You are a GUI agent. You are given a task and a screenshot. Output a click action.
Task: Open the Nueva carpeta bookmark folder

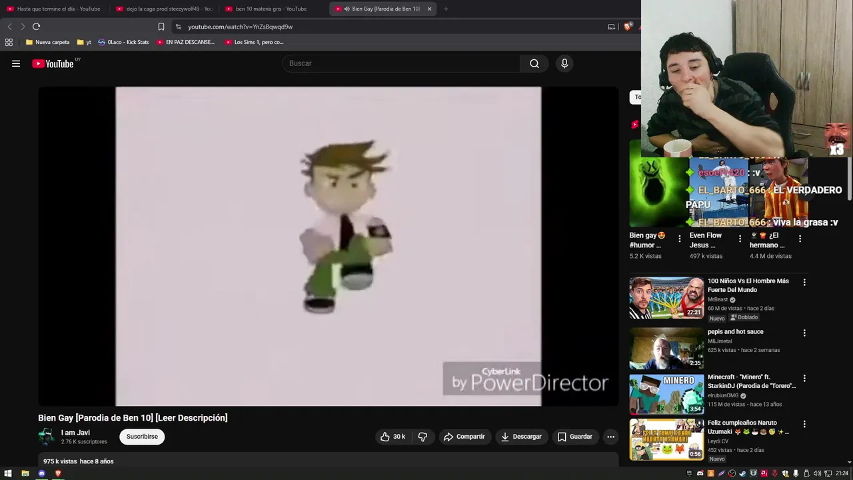tap(47, 42)
